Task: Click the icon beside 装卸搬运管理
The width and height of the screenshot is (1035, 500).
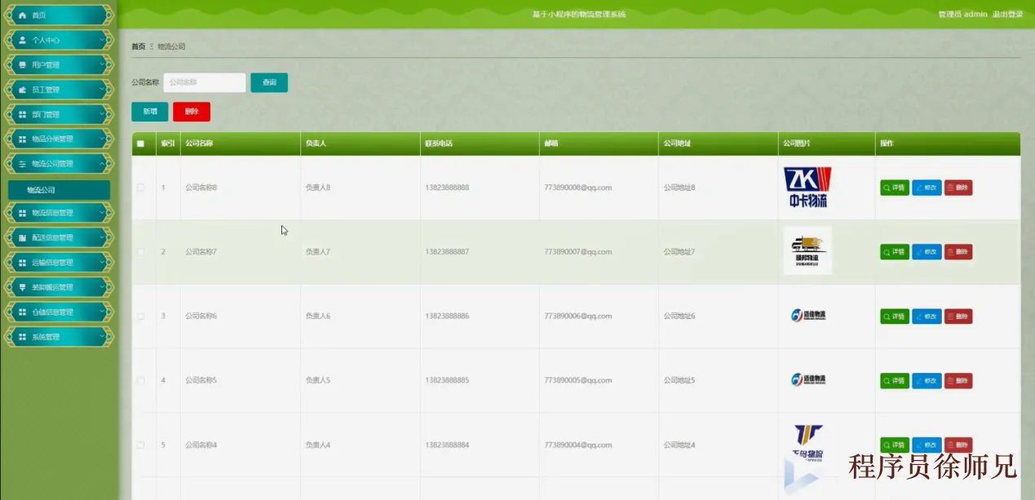Action: (23, 287)
